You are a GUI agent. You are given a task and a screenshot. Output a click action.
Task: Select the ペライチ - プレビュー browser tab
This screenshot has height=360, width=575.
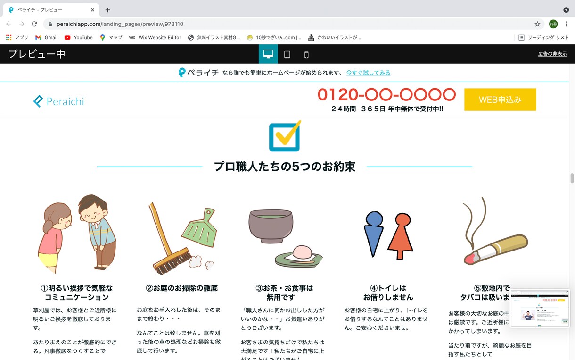[52, 10]
